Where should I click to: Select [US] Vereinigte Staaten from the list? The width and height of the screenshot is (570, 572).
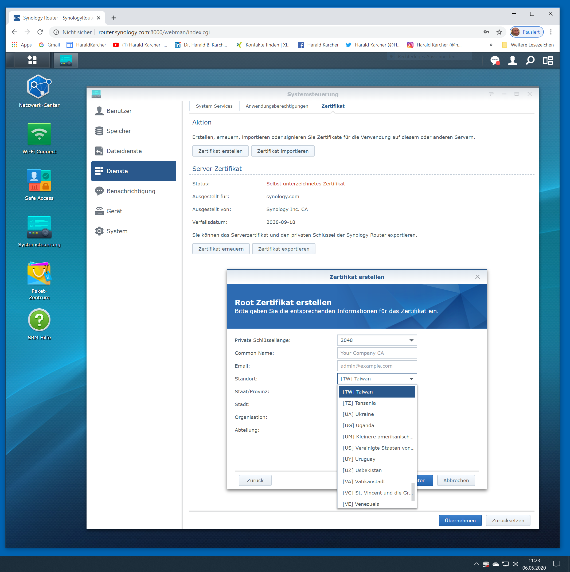[x=378, y=448]
